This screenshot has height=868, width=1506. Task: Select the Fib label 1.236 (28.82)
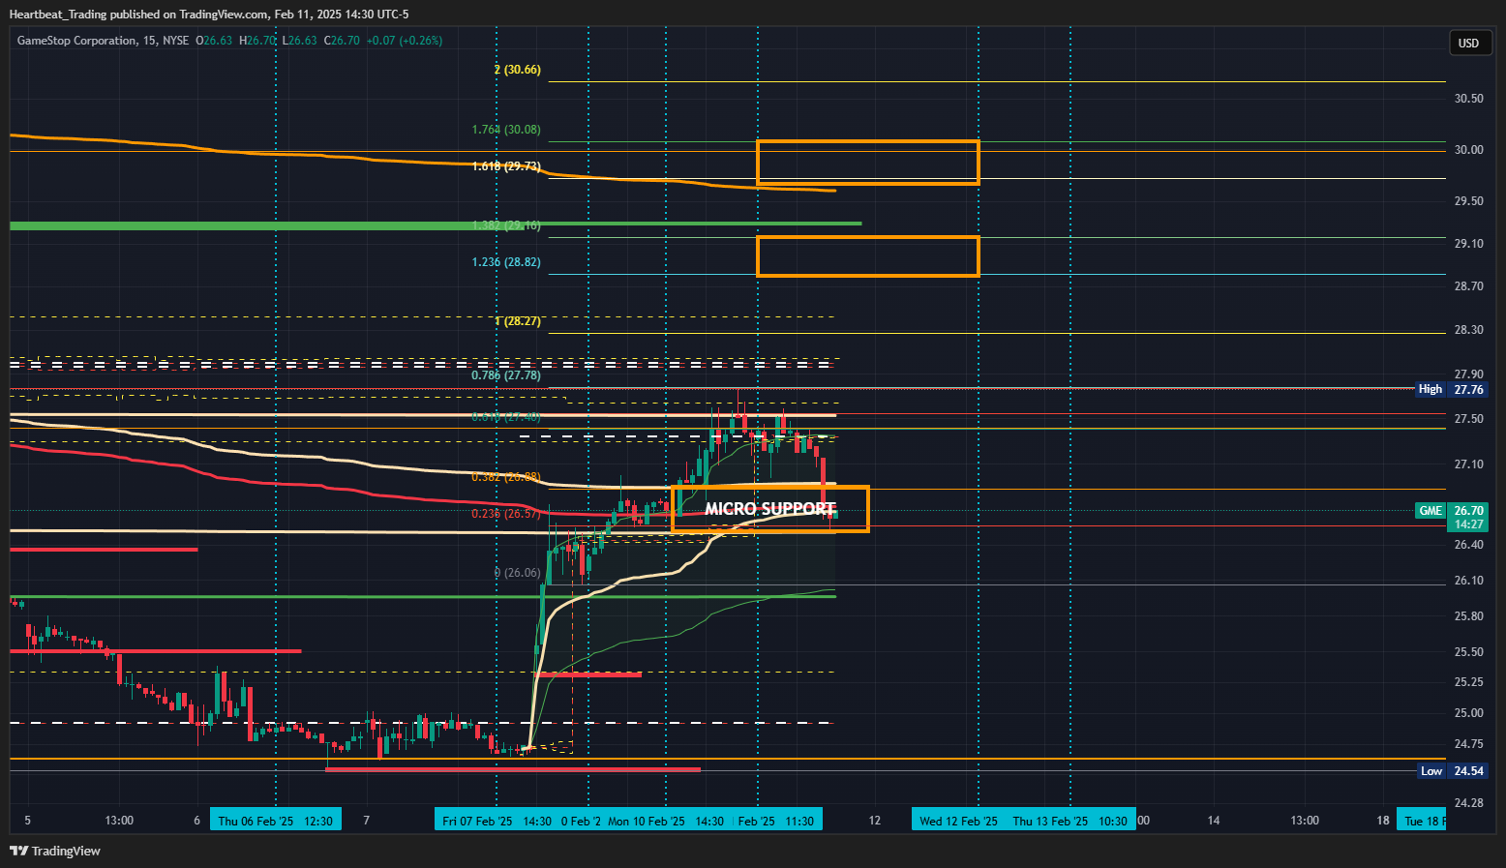[506, 262]
